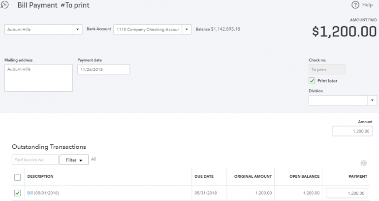Screen dimensions: 379x201
Task: Click the Find Invoice No. search field
Action: [34, 160]
